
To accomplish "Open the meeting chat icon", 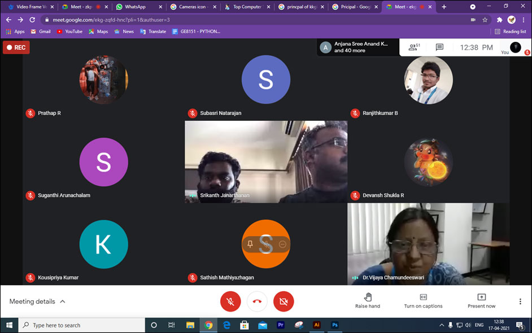I will tap(439, 47).
